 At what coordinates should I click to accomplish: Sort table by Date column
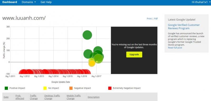tap(6, 97)
